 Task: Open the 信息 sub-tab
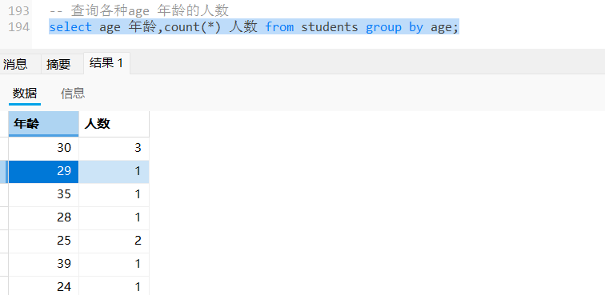73,94
